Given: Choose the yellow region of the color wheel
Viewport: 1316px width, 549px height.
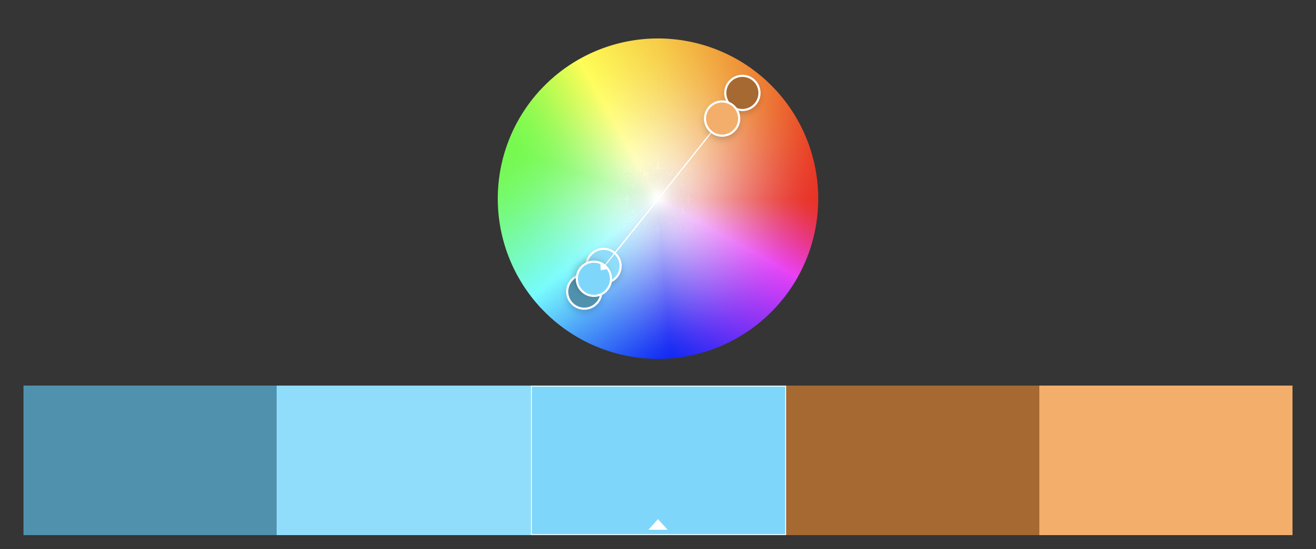Looking at the screenshot, I should [x=590, y=80].
